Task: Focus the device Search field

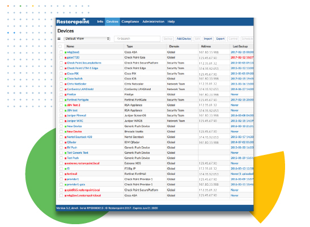Action: 137,39
